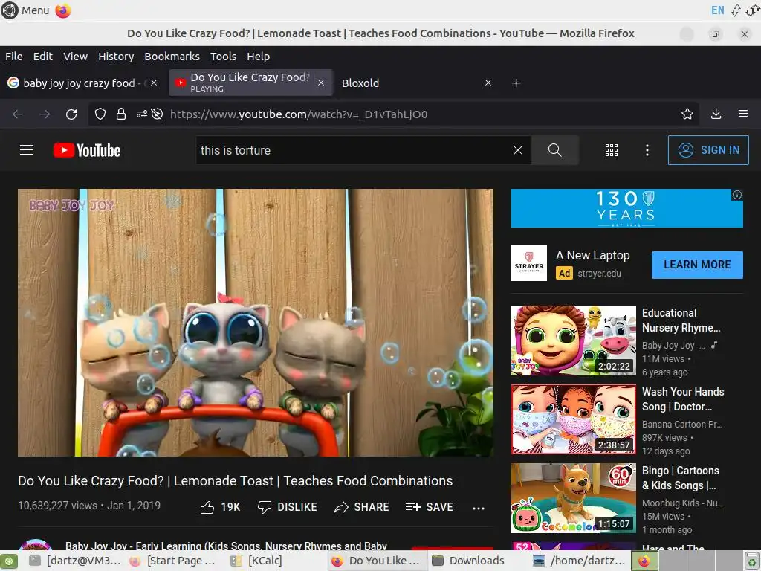Open YouTube settings three-dot menu

click(647, 150)
